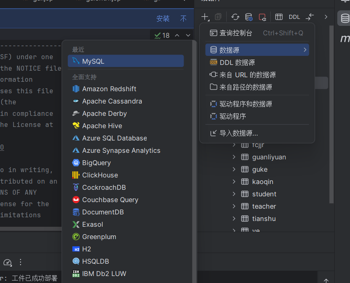350x283 pixels.
Task: Expand the student table node
Action: (x=234, y=194)
